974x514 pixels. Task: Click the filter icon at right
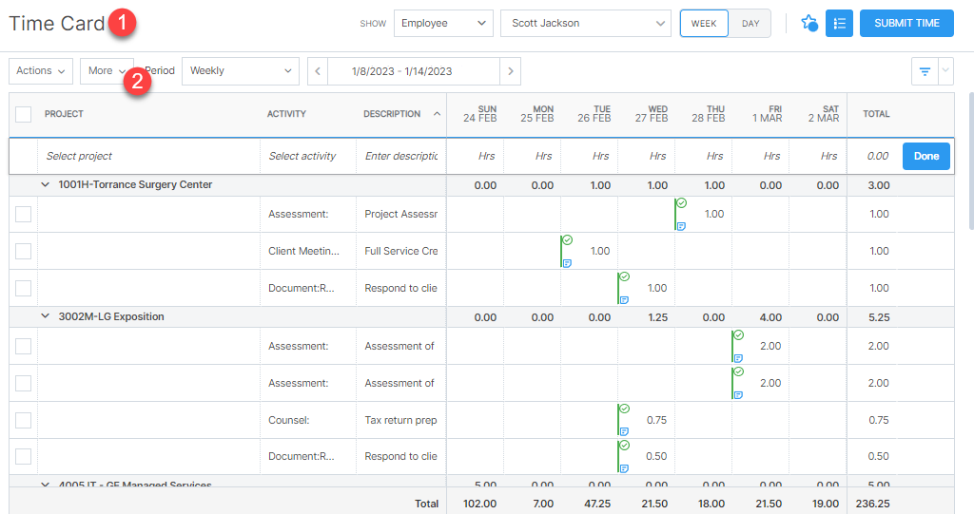click(x=924, y=71)
